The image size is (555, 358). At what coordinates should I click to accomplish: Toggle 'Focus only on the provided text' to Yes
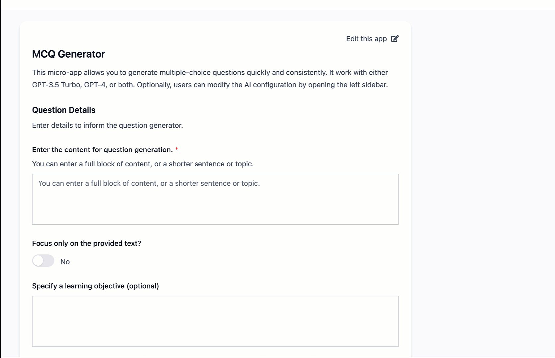(x=43, y=261)
